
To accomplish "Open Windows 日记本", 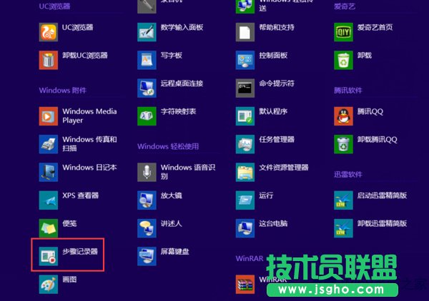I will [x=49, y=172].
